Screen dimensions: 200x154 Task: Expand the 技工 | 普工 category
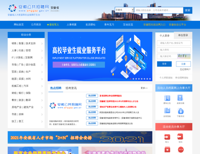coord(26,121)
